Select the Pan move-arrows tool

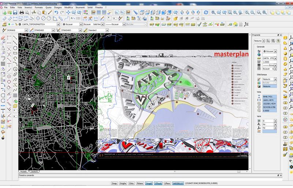(x=68, y=12)
